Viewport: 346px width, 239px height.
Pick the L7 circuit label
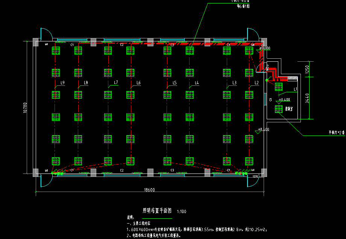pyautogui.click(x=116, y=82)
